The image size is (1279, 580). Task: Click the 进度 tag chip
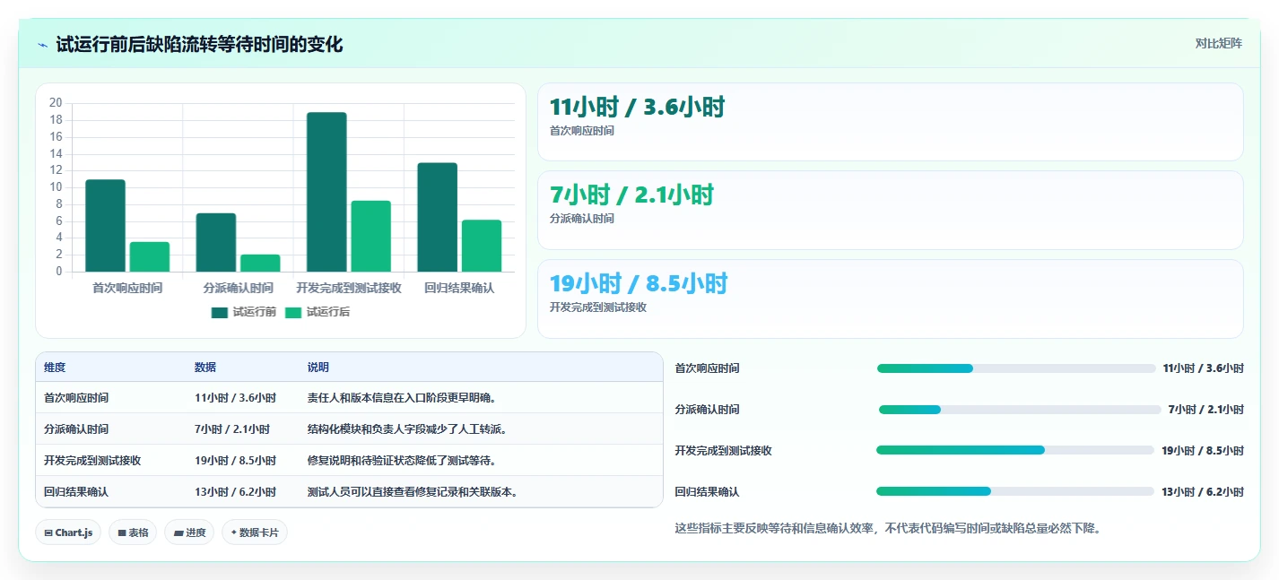(189, 532)
